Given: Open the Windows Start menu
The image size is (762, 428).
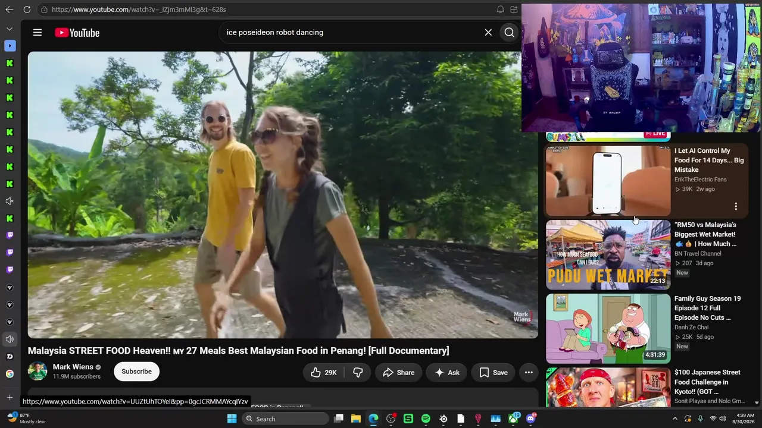Looking at the screenshot, I should click(x=232, y=418).
